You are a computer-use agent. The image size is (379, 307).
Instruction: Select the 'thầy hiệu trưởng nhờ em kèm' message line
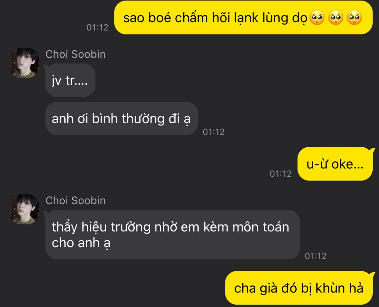click(x=170, y=227)
